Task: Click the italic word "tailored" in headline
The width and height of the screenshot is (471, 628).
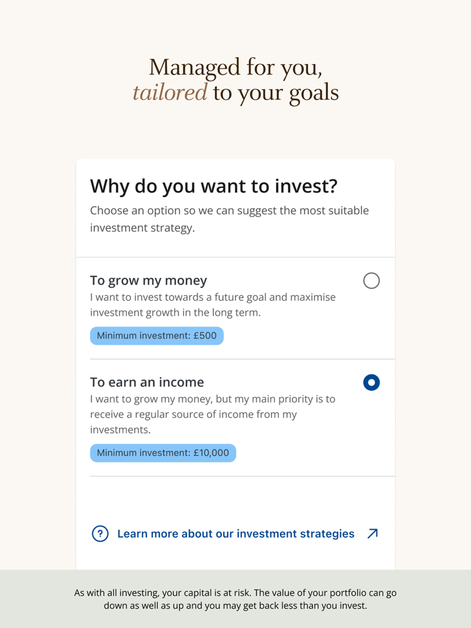Action: coord(170,92)
